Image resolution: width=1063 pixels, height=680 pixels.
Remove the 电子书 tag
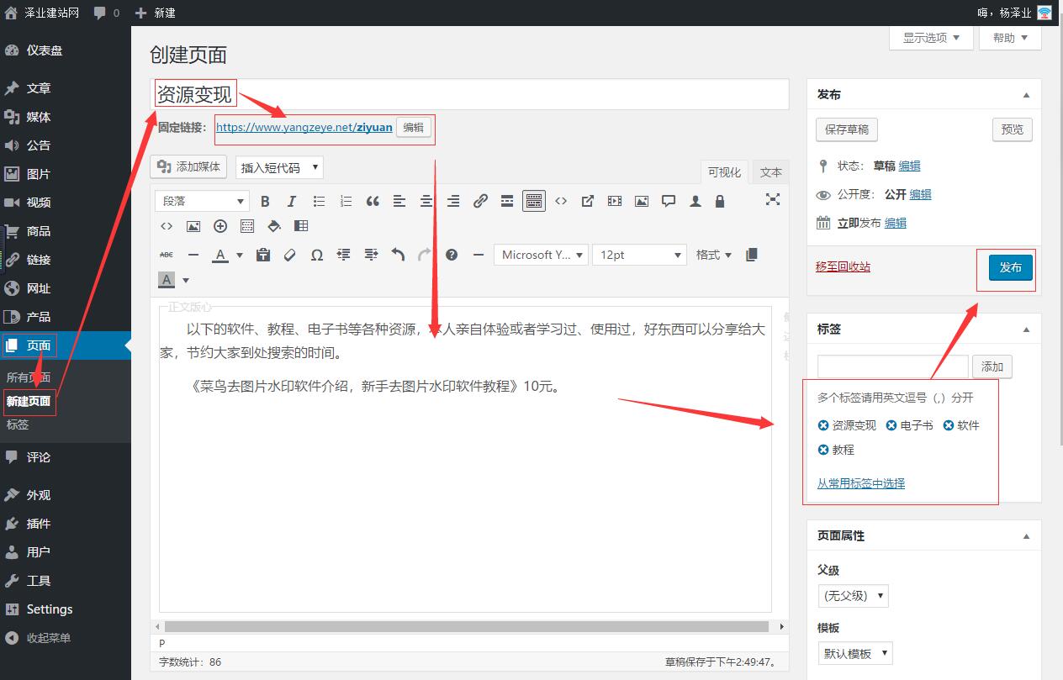[x=891, y=425]
